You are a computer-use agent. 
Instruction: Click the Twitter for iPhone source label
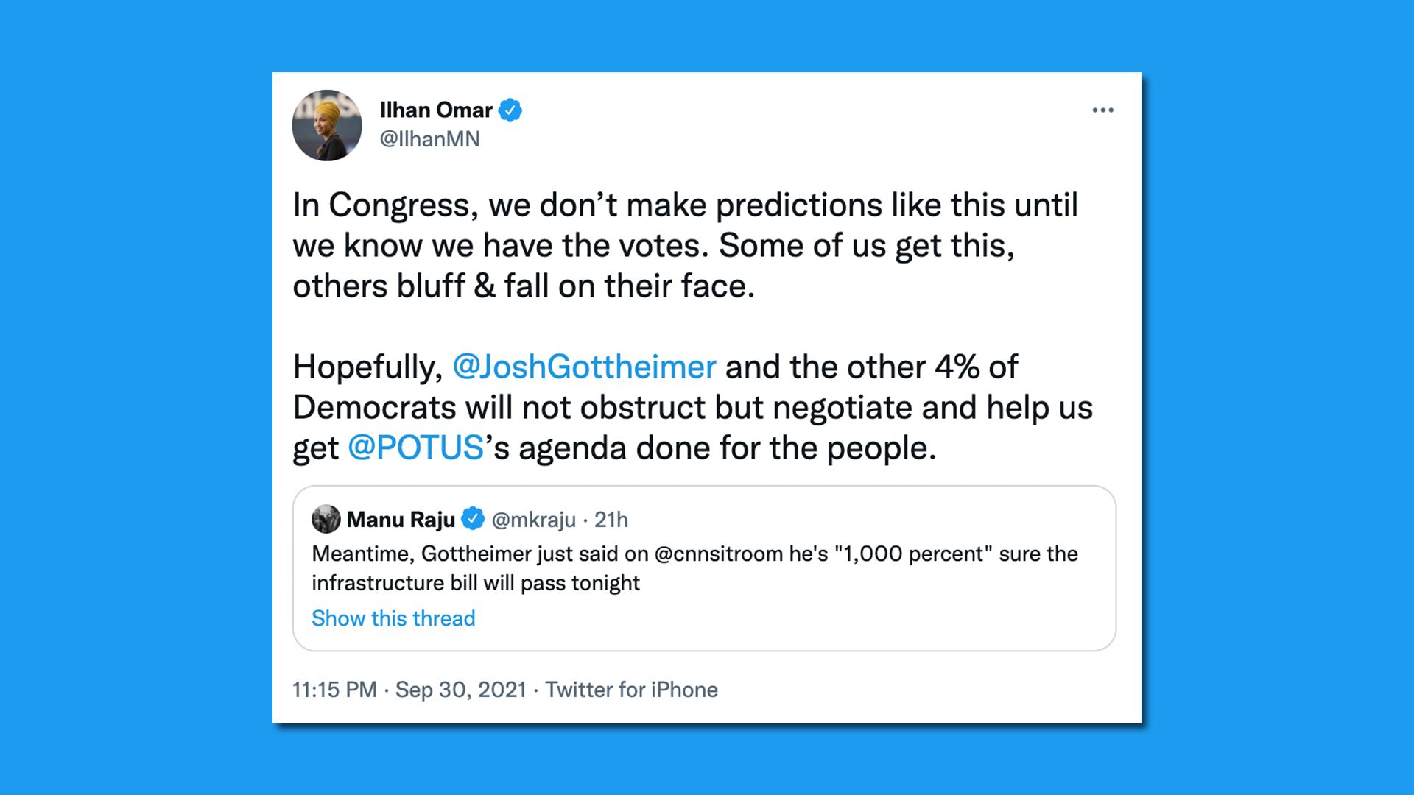[x=631, y=690]
